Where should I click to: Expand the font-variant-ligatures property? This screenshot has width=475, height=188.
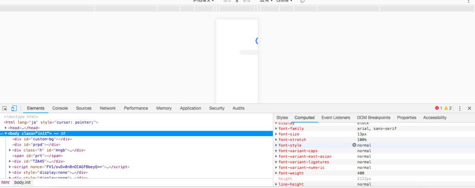[276, 162]
